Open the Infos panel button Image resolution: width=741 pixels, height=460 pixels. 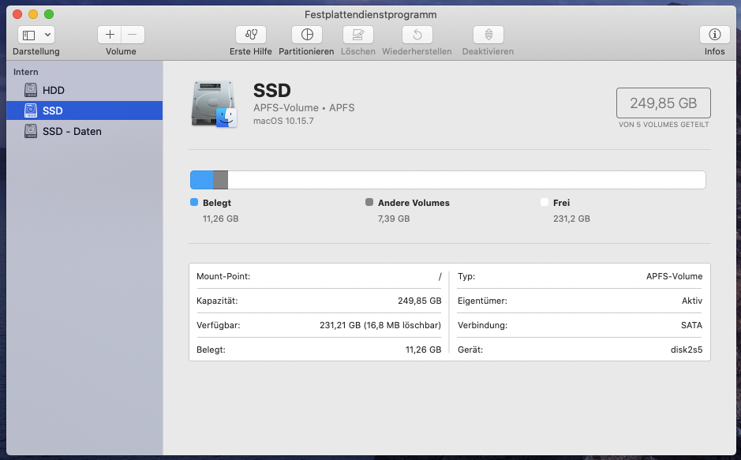[x=714, y=35]
